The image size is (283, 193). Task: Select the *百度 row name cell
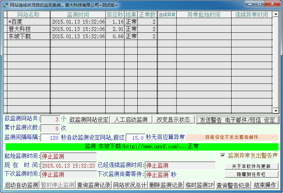pyautogui.click(x=29, y=22)
